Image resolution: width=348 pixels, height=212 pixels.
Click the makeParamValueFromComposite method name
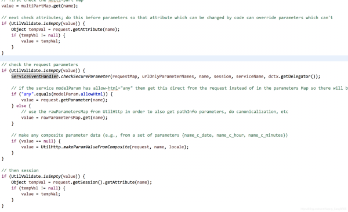click(x=96, y=147)
